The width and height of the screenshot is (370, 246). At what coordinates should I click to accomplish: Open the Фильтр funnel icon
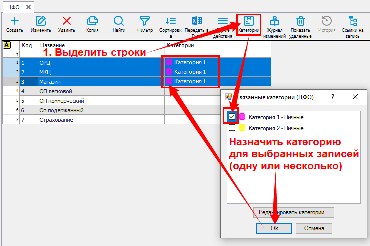coord(145,21)
